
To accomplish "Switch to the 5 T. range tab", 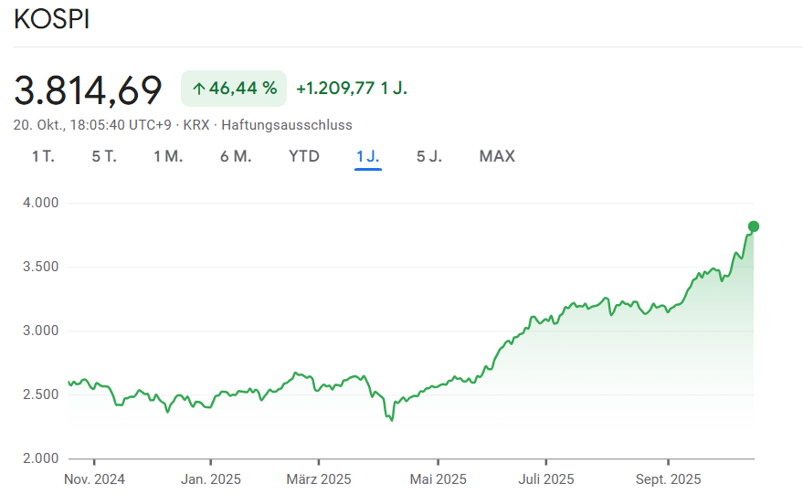I will click(x=104, y=156).
